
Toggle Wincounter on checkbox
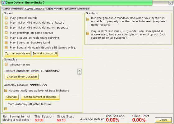click(x=6, y=64)
